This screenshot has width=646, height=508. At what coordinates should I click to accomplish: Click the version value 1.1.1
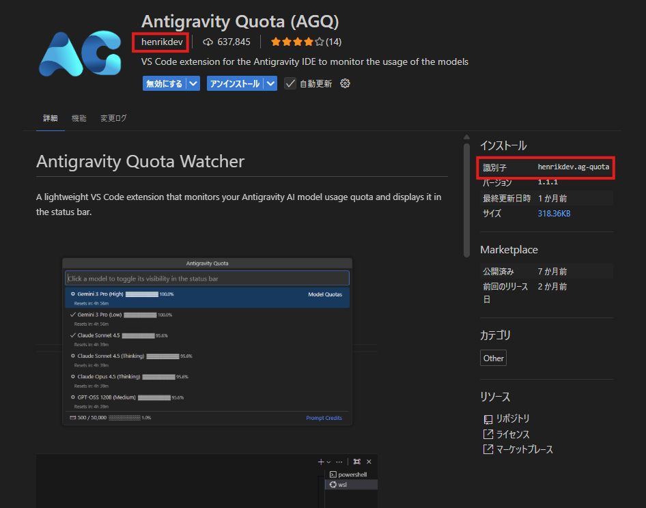click(x=548, y=182)
